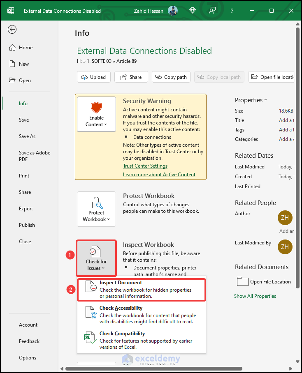Click the Help question mark icon
This screenshot has width=302, height=373.
[x=232, y=11]
